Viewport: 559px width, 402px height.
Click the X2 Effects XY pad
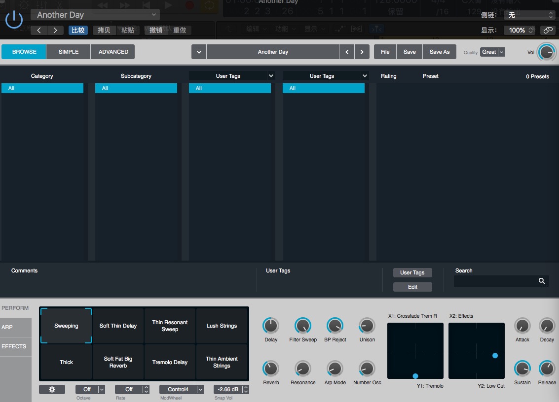click(x=476, y=351)
